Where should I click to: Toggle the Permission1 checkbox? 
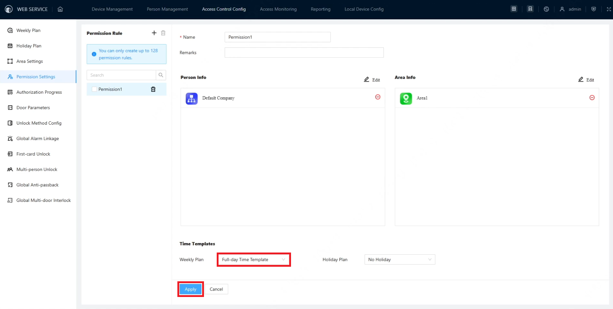click(x=94, y=89)
